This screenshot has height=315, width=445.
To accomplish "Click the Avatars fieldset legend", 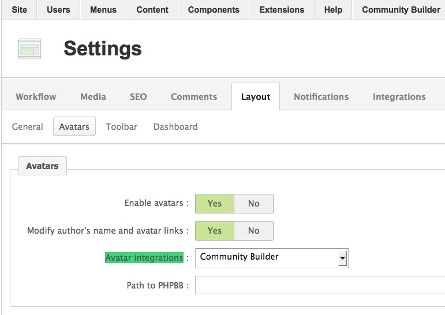I will tap(42, 166).
